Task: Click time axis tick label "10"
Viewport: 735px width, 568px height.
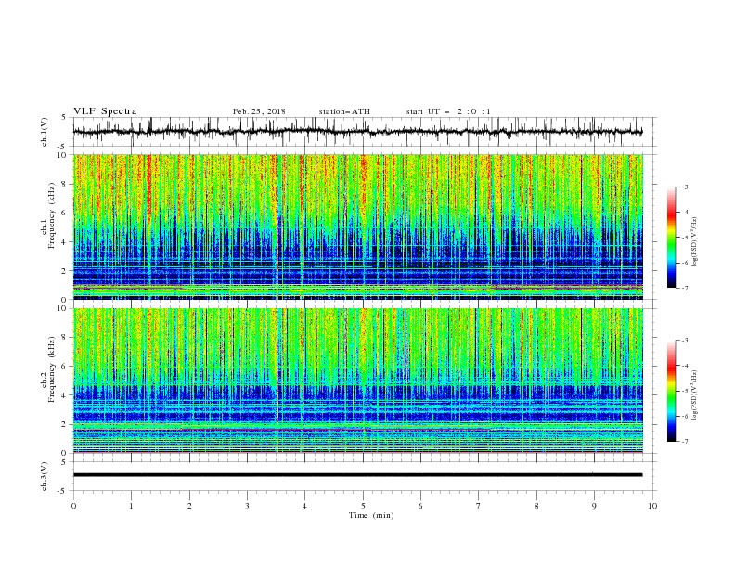Action: [x=652, y=506]
